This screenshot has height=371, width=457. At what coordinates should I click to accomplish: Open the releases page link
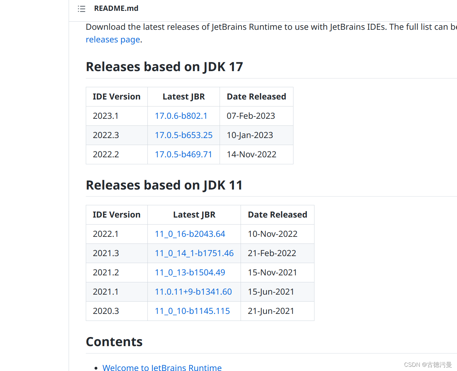tap(113, 40)
